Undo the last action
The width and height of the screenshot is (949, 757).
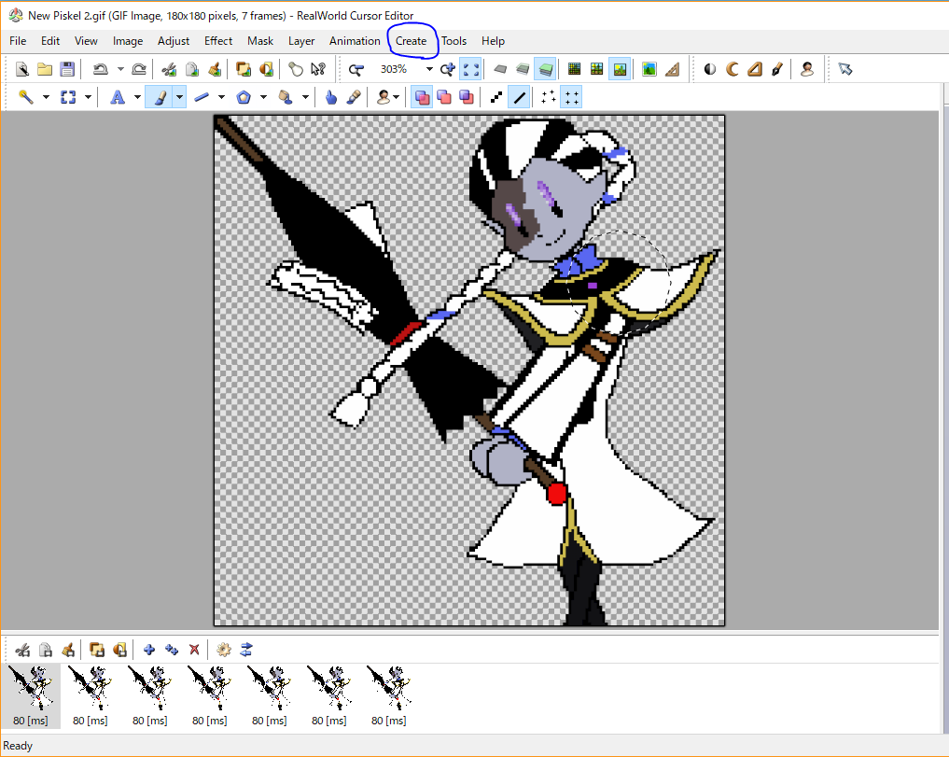pyautogui.click(x=100, y=69)
